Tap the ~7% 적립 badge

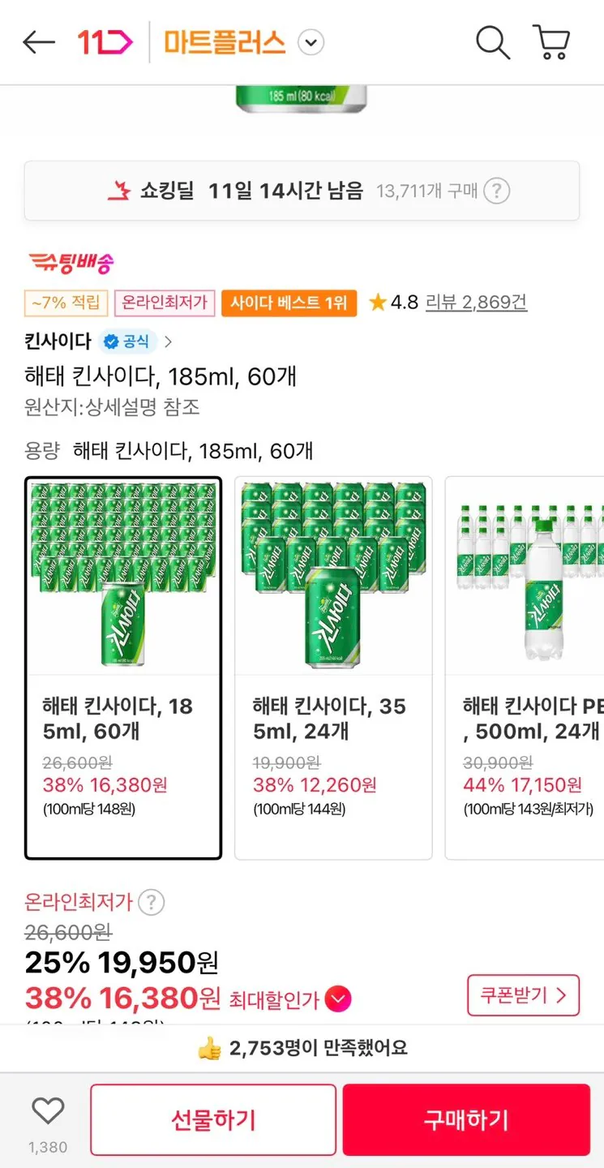click(x=64, y=302)
